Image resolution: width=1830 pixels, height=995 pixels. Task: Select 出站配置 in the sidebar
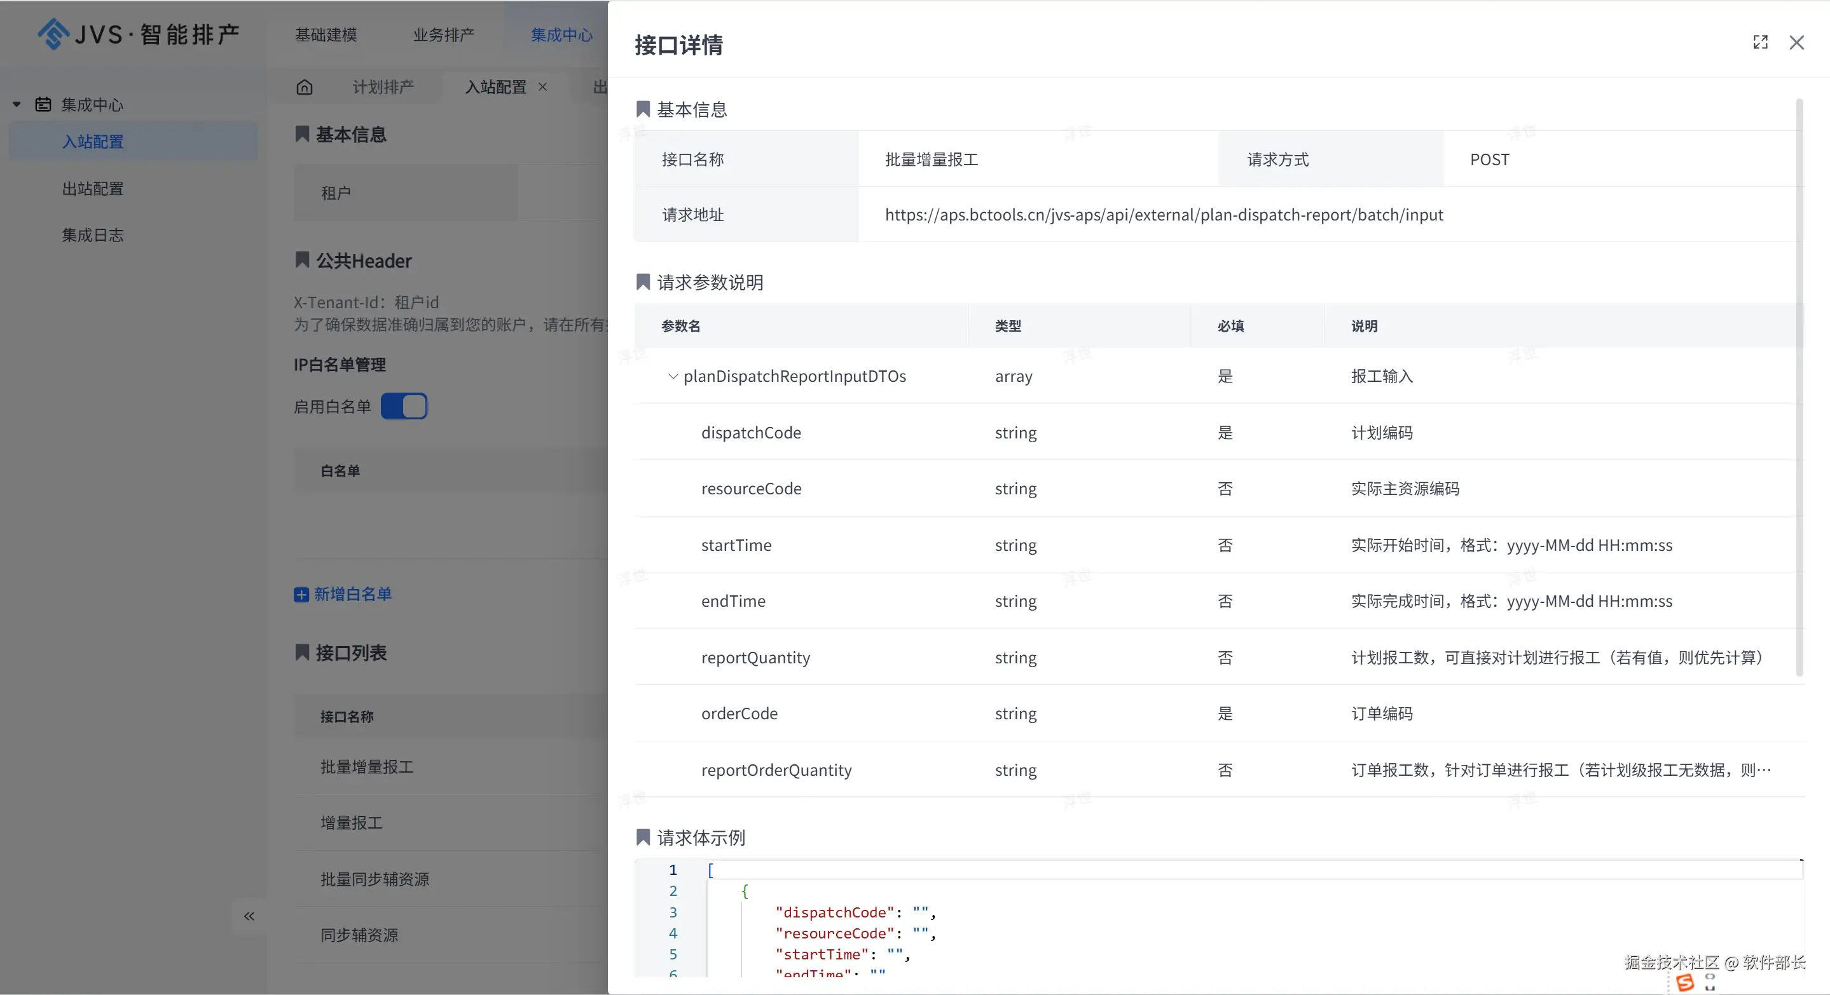pyautogui.click(x=92, y=188)
